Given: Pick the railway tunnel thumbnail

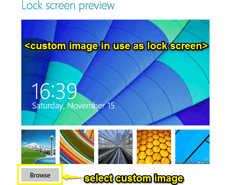Looking at the screenshot, I should click(115, 147).
